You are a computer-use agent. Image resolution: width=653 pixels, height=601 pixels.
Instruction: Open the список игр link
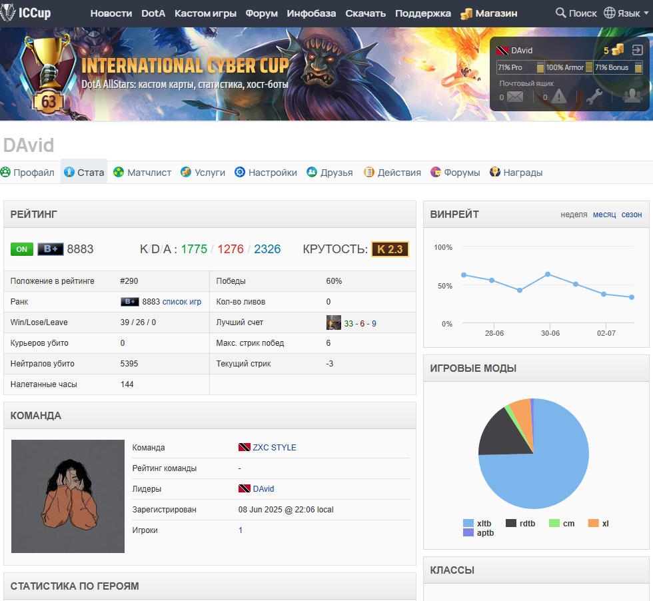click(x=181, y=302)
